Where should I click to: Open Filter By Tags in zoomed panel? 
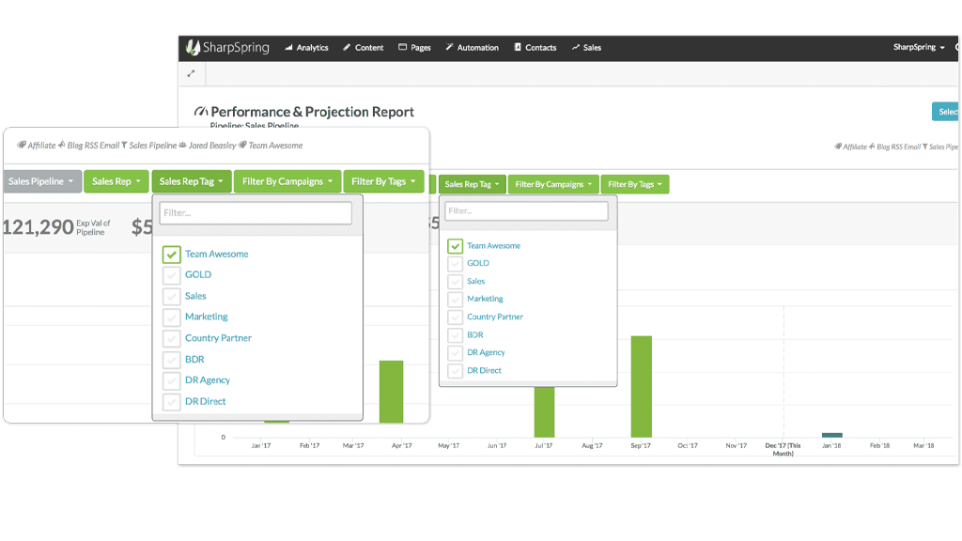pos(383,181)
